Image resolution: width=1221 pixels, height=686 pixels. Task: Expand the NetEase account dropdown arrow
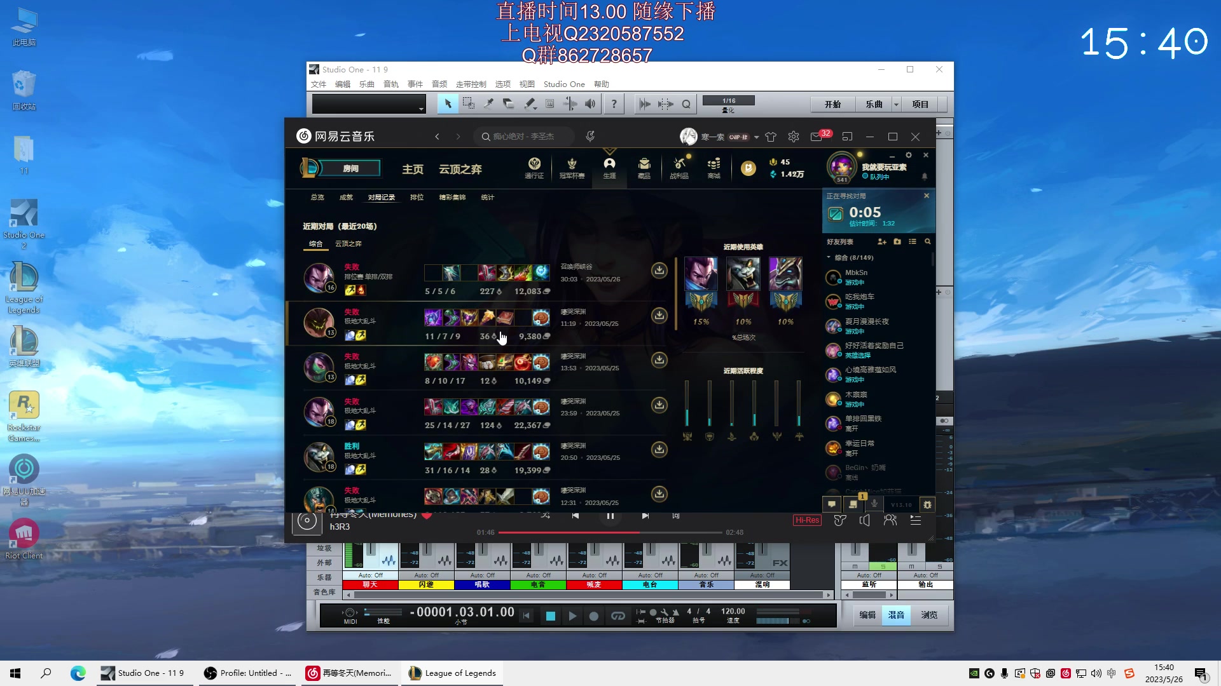click(x=756, y=137)
